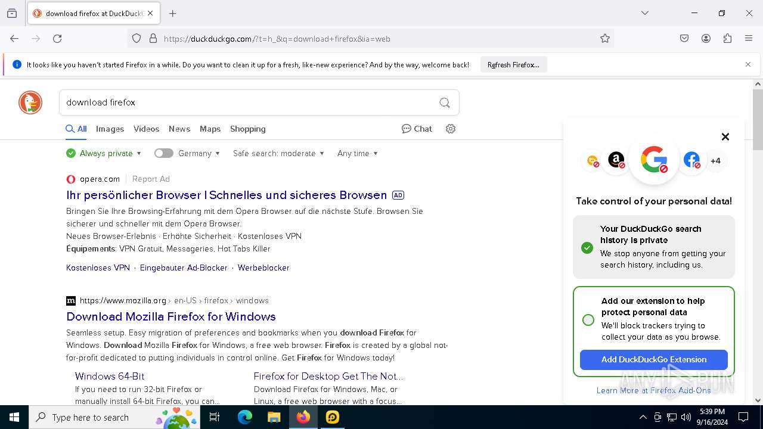This screenshot has height=429, width=763.
Task: Close the download firefox DuckDuckGo tab
Action: [150, 13]
